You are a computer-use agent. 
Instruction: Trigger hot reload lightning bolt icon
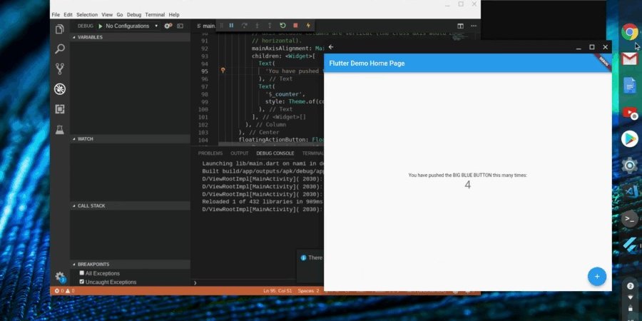[308, 26]
